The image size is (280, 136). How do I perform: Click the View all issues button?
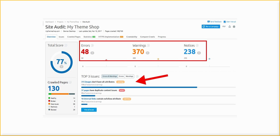(89, 110)
